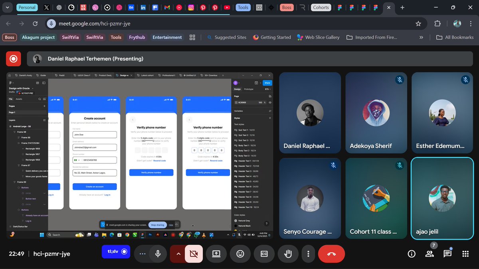The image size is (479, 269).
Task: Click the Suggested Sites bookmark
Action: pyautogui.click(x=226, y=37)
